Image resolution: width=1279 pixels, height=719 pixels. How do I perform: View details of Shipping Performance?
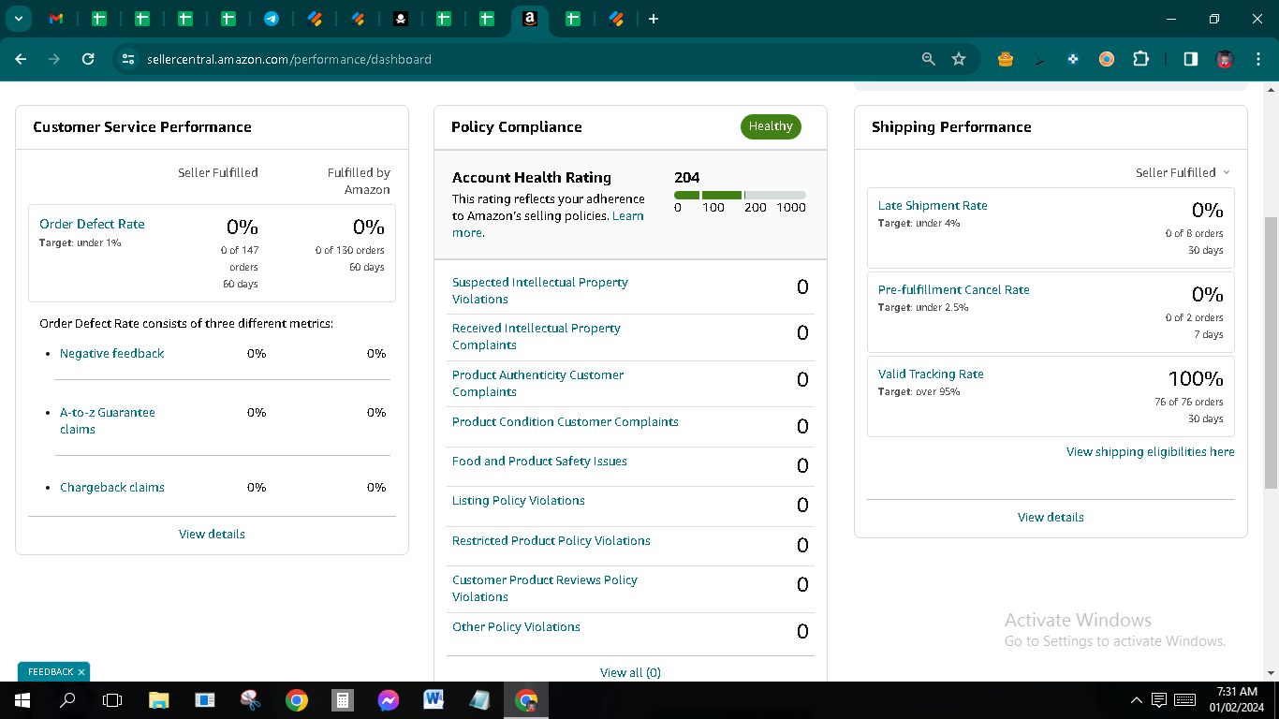coord(1051,517)
